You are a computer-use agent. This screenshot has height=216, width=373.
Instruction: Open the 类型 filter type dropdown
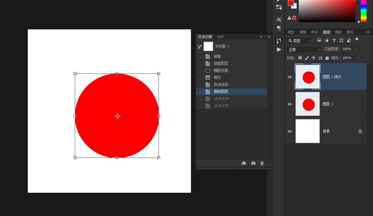click(x=299, y=40)
